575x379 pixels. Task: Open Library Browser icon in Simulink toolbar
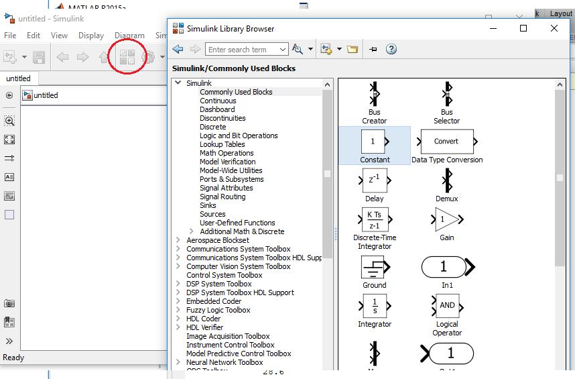[127, 57]
